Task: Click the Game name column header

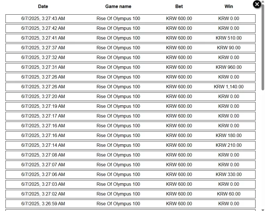Action: pos(118,7)
